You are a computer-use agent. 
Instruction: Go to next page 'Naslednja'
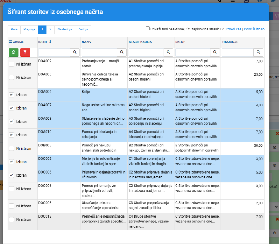click(x=65, y=29)
